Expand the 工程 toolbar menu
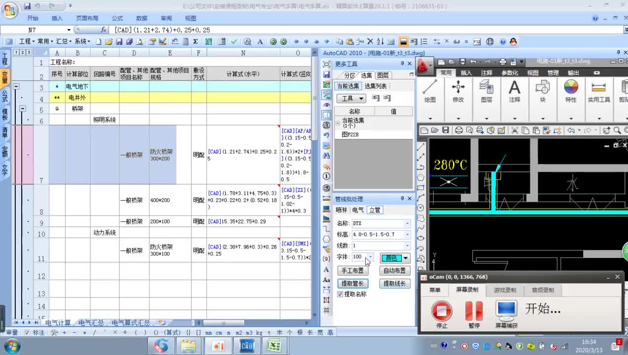The width and height of the screenshot is (628, 355). pos(25,42)
